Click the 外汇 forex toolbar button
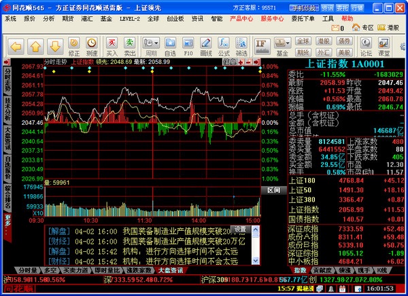Image resolution: width=408 pixels, height=296 pixels. pyautogui.click(x=324, y=52)
